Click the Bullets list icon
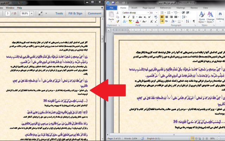 coord(162,13)
